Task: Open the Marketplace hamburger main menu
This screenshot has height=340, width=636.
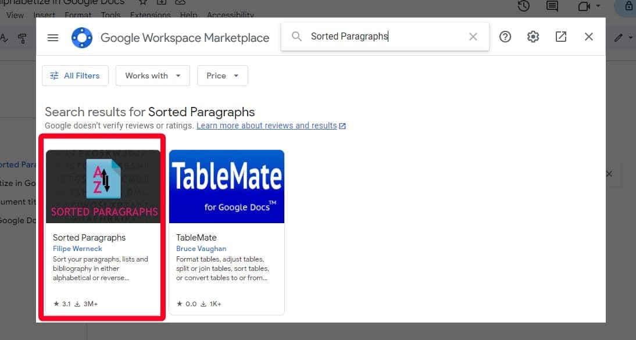Action: pos(53,38)
